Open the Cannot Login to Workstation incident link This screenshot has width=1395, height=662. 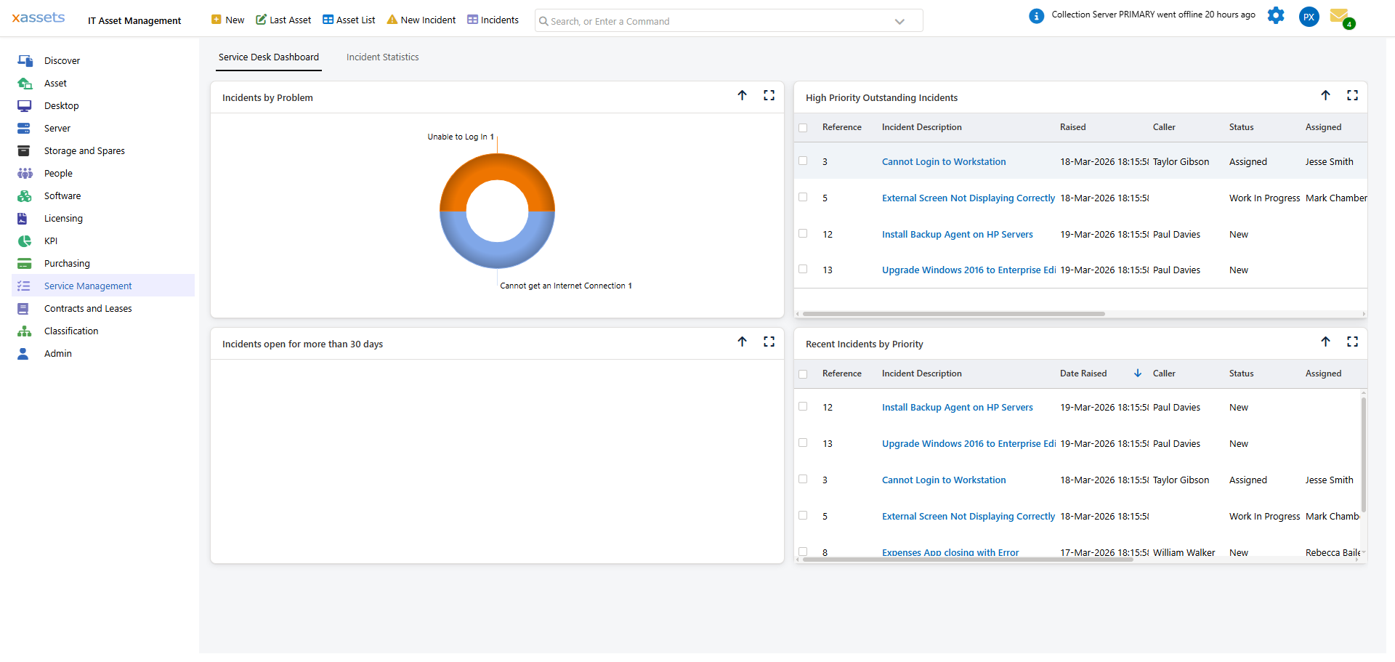(943, 161)
